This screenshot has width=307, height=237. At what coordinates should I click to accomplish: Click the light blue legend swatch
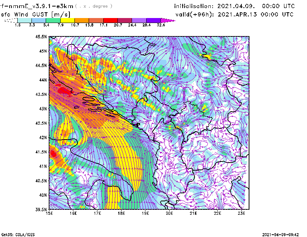pyautogui.click(x=39, y=20)
